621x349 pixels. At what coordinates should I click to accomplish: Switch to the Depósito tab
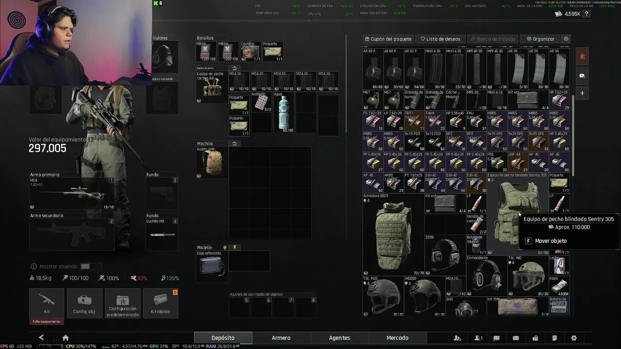223,338
